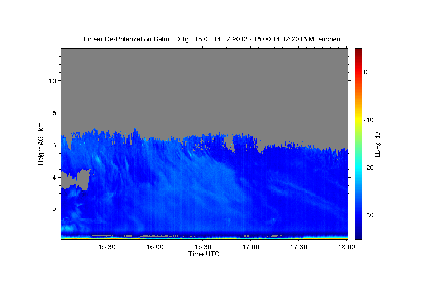Click the 16:30 time tick label
Viewport: 430px width, 287px height.
tap(203, 247)
